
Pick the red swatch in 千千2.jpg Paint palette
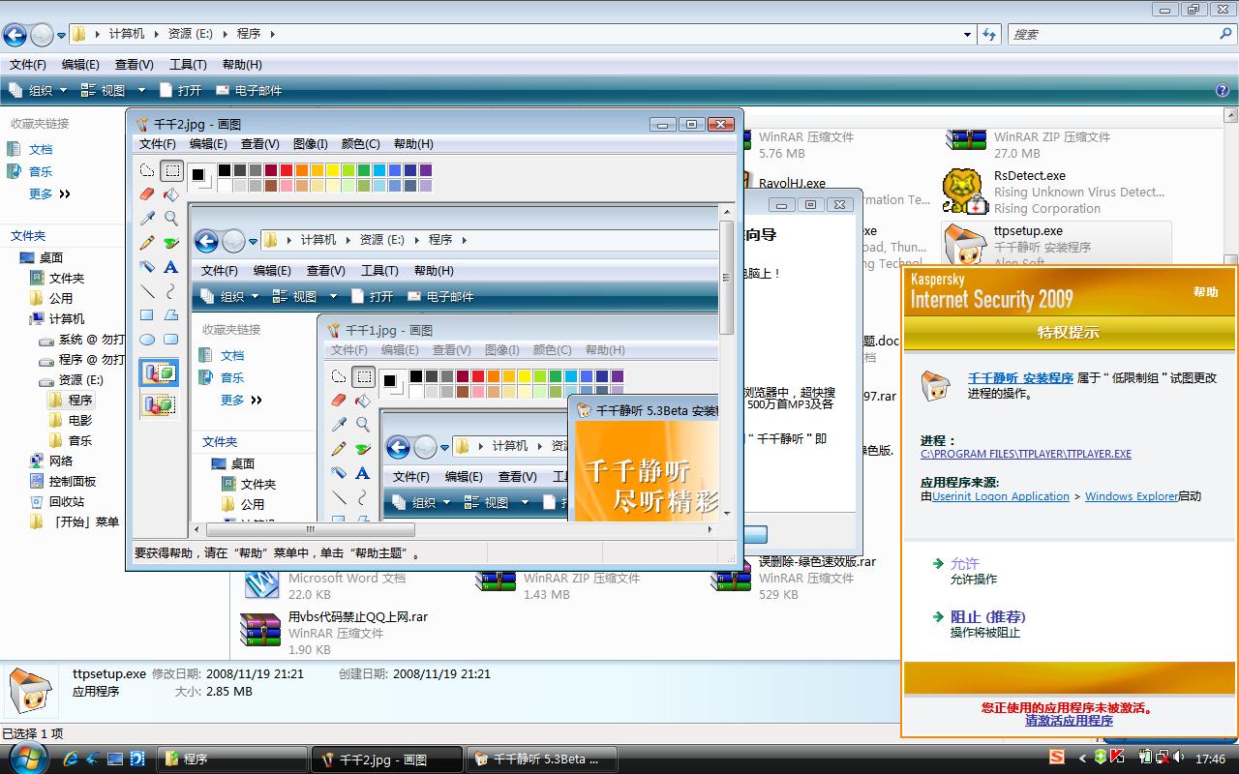pos(287,170)
